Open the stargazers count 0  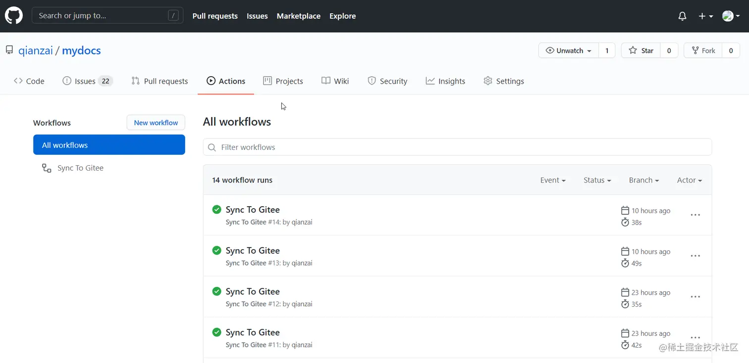(669, 50)
